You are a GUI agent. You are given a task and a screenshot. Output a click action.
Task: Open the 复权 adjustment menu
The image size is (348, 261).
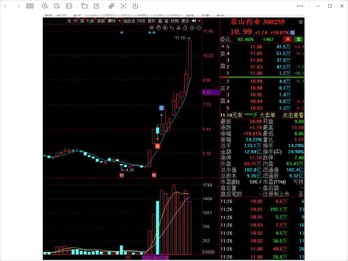click(x=152, y=21)
